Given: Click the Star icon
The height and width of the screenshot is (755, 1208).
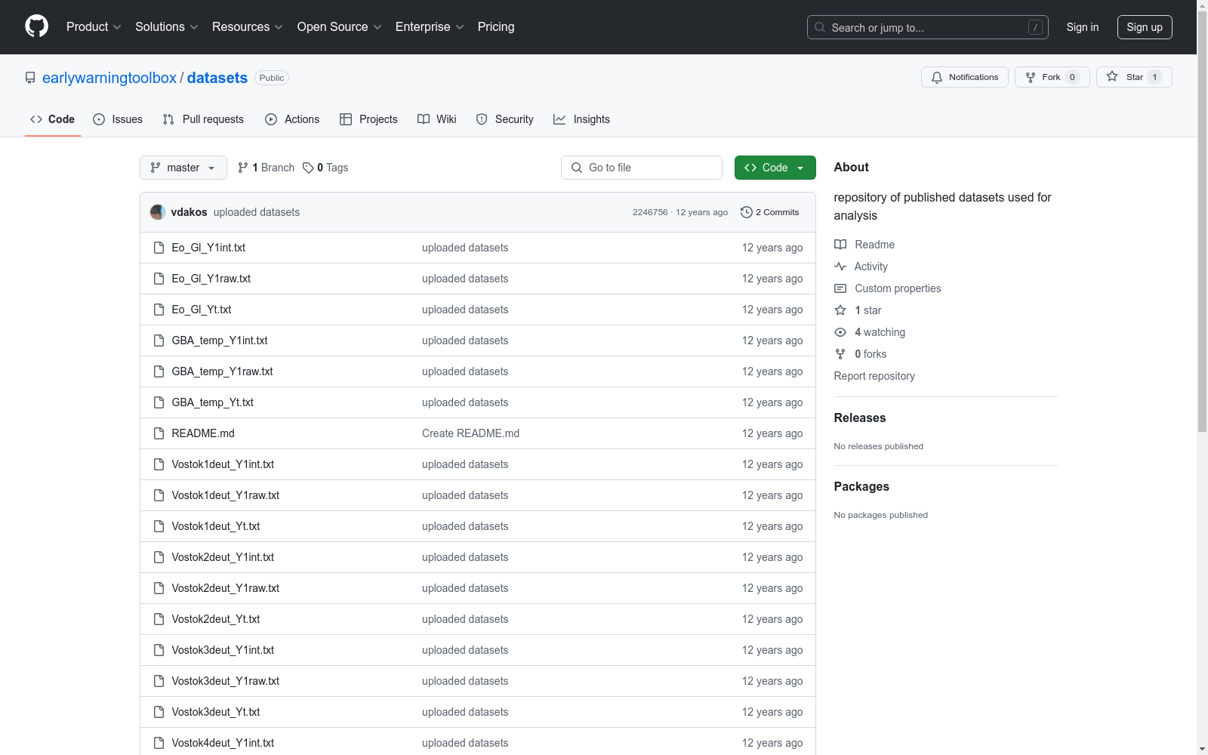Looking at the screenshot, I should pyautogui.click(x=1112, y=76).
